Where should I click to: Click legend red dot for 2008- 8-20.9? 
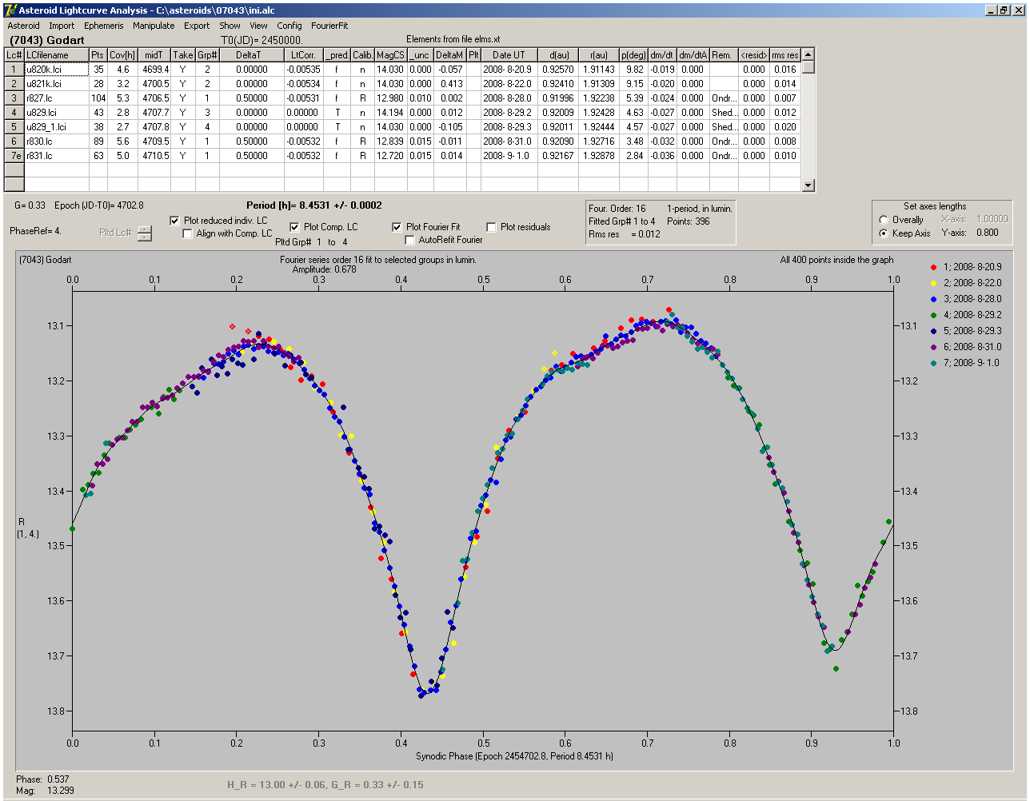[x=934, y=267]
